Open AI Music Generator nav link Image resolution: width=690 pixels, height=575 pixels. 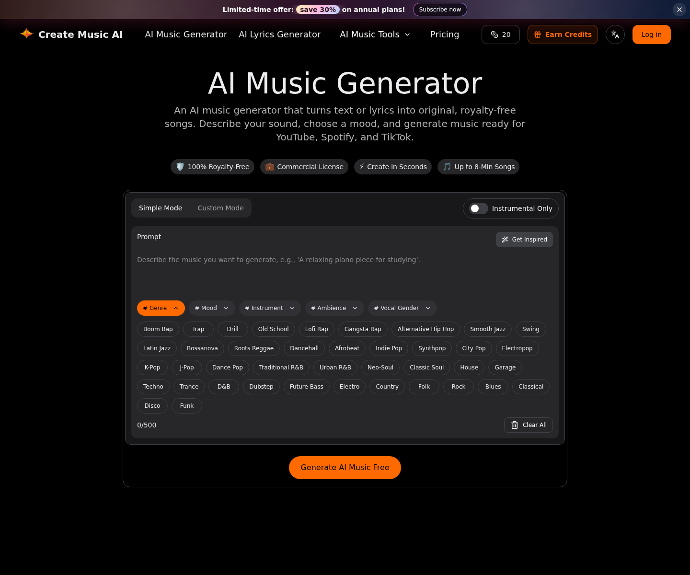(x=186, y=34)
